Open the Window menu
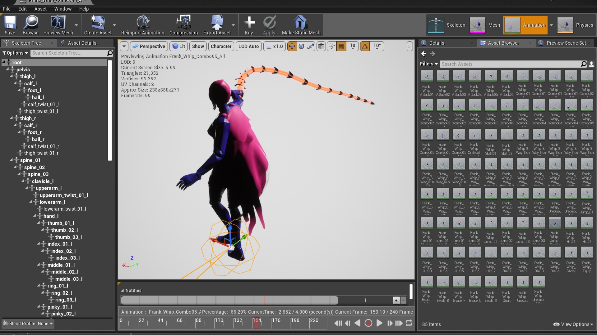Image resolution: width=597 pixels, height=335 pixels. (x=63, y=9)
